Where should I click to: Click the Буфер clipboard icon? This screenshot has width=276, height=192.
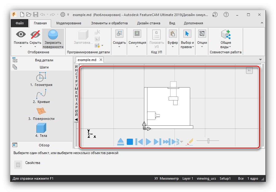pyautogui.click(x=173, y=34)
